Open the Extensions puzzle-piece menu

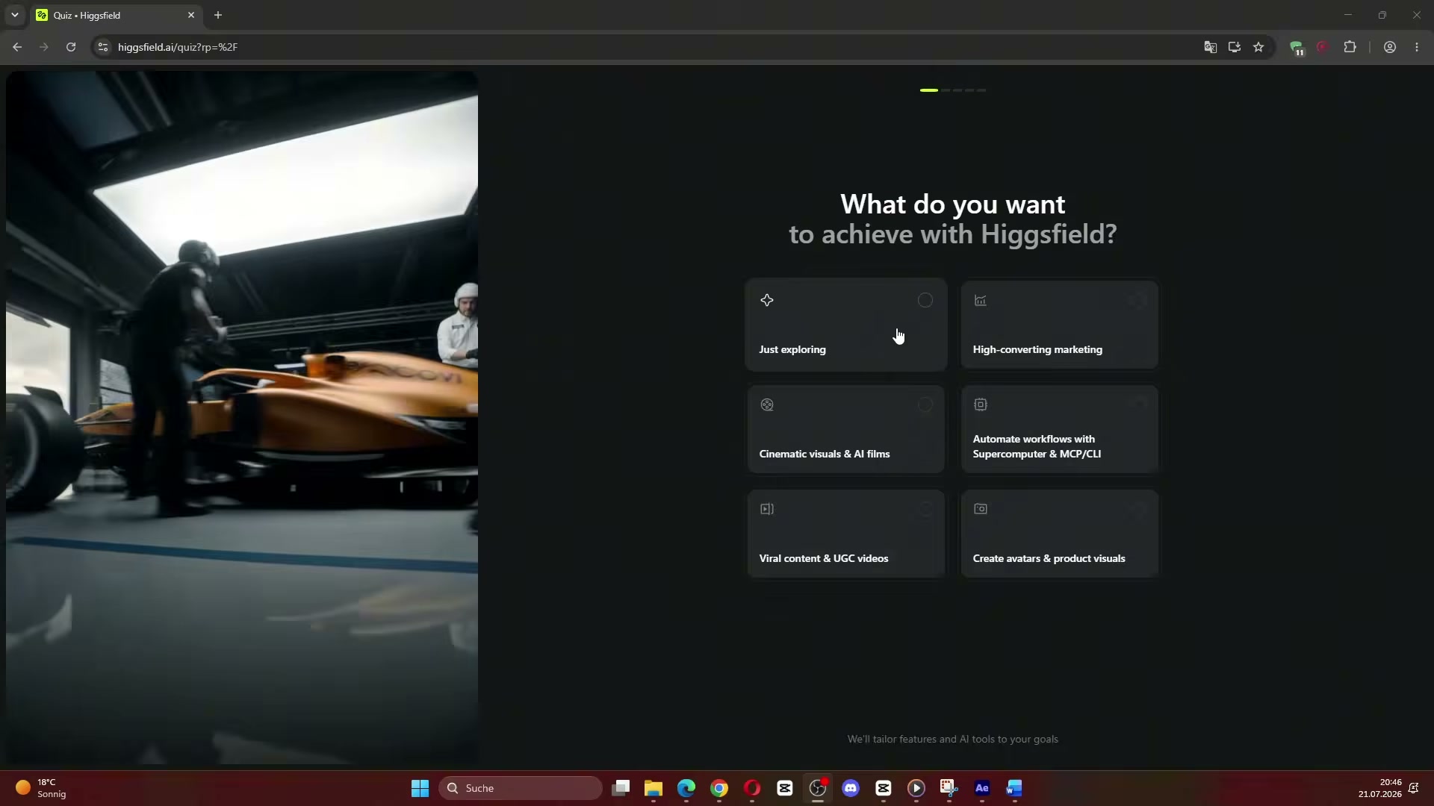coord(1350,47)
